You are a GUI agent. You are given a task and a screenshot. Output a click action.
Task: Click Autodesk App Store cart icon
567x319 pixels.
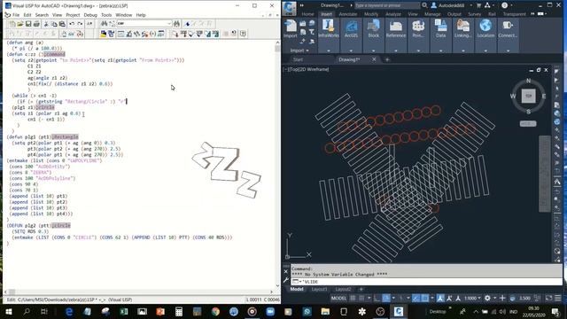478,5
